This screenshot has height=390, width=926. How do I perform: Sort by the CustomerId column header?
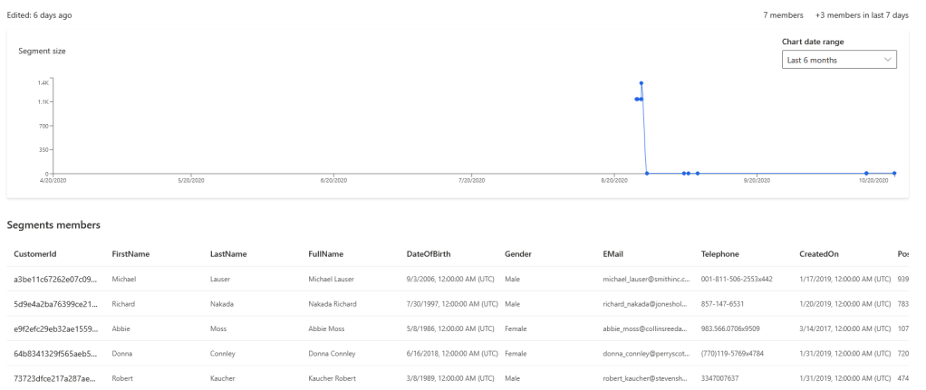click(34, 254)
